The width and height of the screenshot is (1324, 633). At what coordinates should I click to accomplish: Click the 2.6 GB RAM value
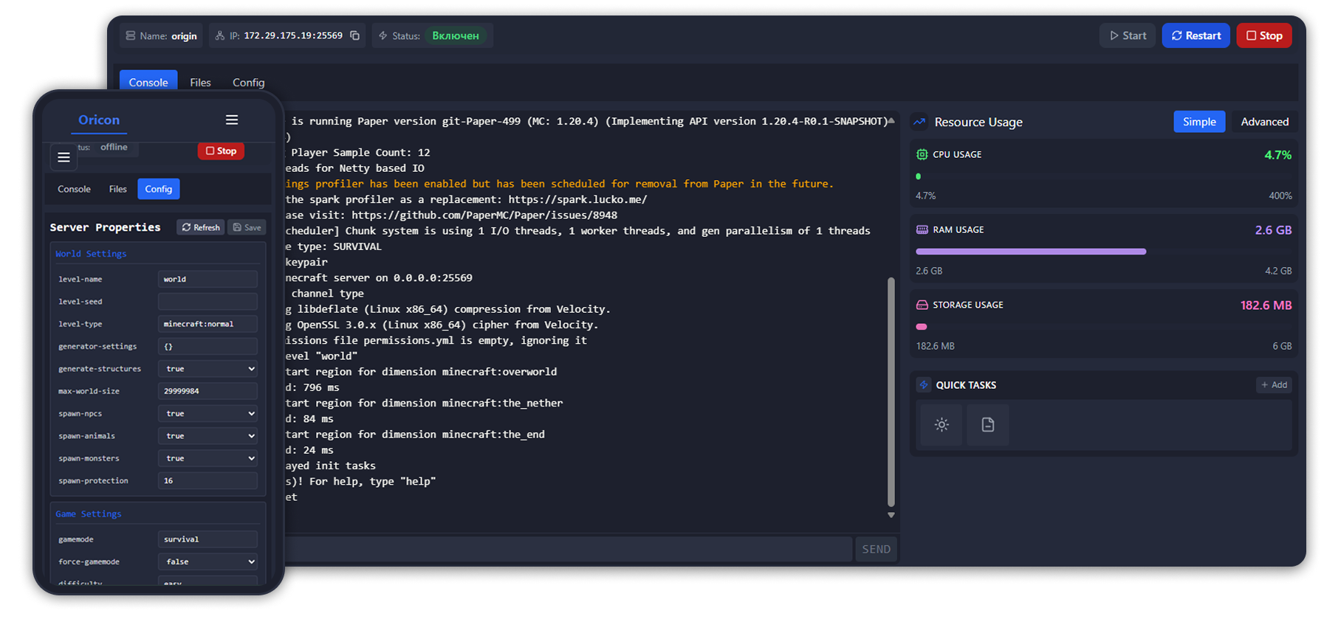pyautogui.click(x=1273, y=230)
